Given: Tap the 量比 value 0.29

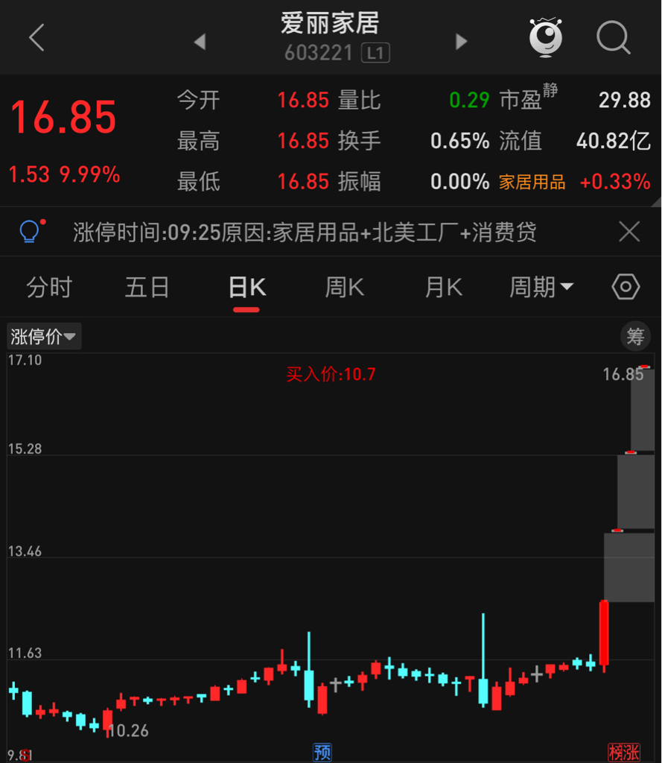Looking at the screenshot, I should pos(469,101).
